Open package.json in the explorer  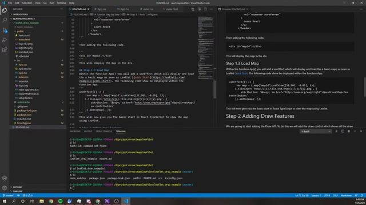click(24, 115)
